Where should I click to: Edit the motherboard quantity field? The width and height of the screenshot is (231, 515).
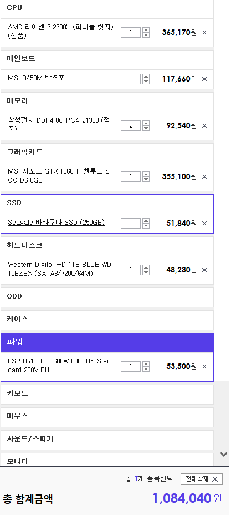(131, 79)
